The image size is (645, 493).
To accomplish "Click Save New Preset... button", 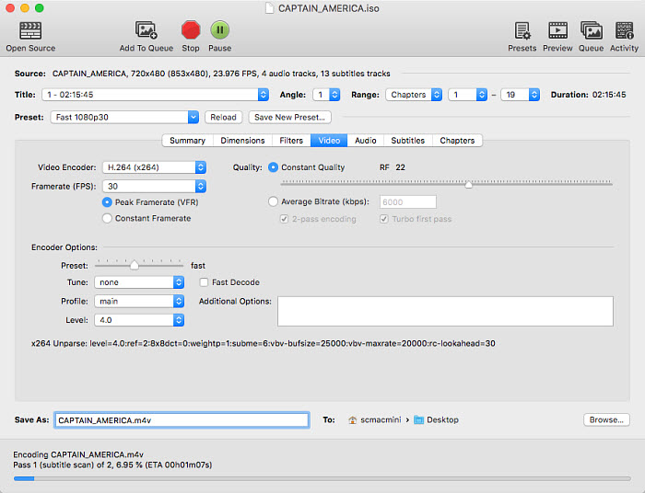I will [289, 118].
